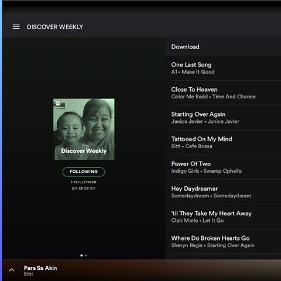The height and width of the screenshot is (281, 281).
Task: Open the Discover Weekly cover art
Action: pyautogui.click(x=84, y=129)
